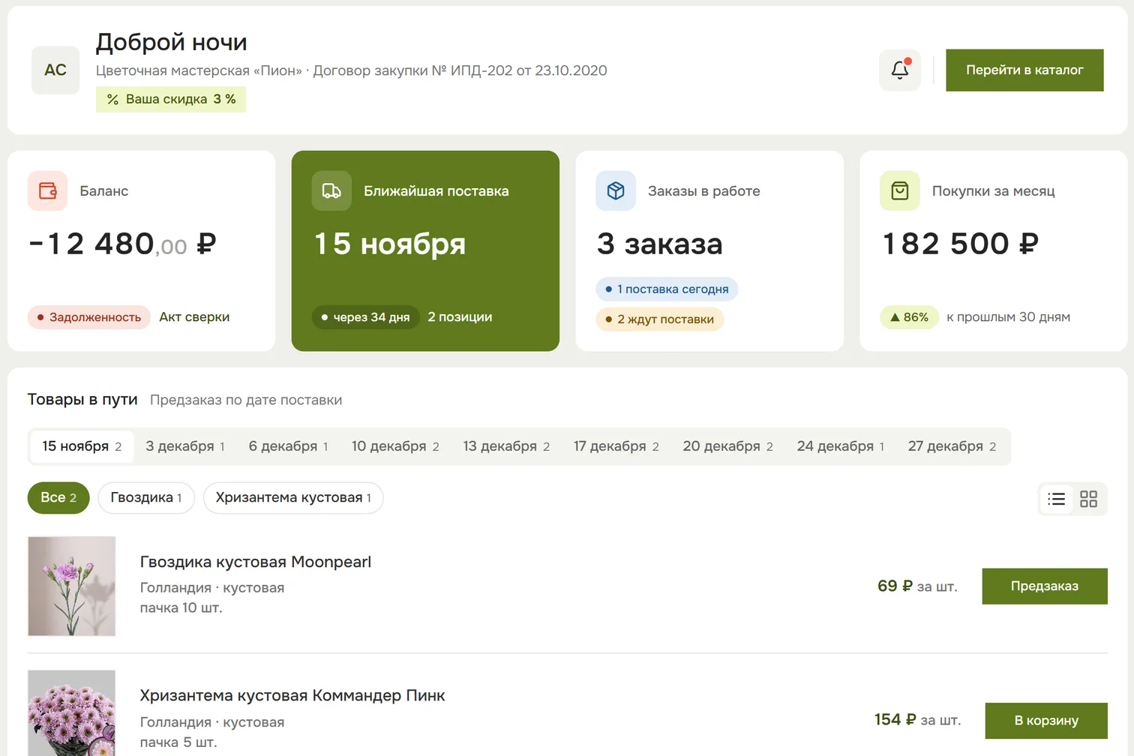Open the Акт сверки link
Viewport: 1134px width, 756px height.
pos(194,317)
